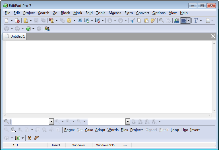Screen dimensions: 219x150
Task: Click the horizontal scrollbar right arrow
Action: click(x=209, y=115)
